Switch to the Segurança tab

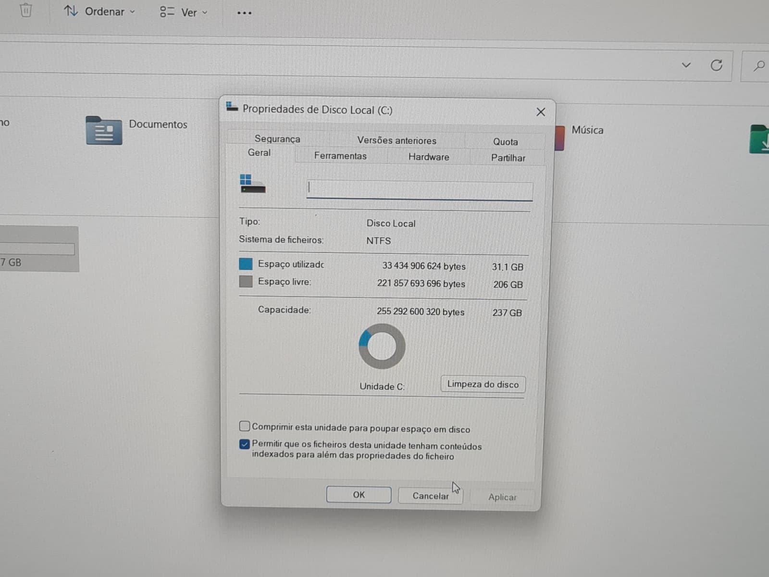277,138
